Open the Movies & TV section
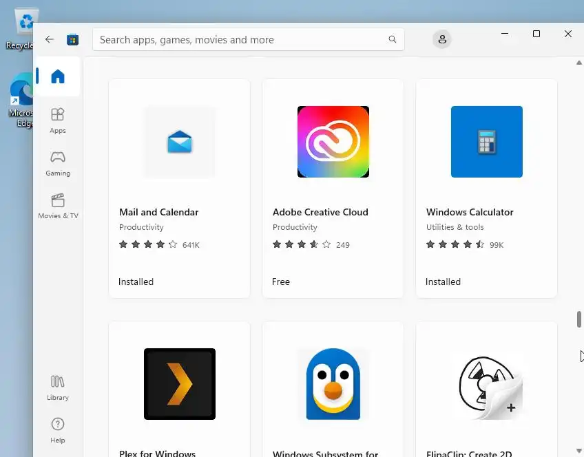The height and width of the screenshot is (457, 584). (58, 206)
